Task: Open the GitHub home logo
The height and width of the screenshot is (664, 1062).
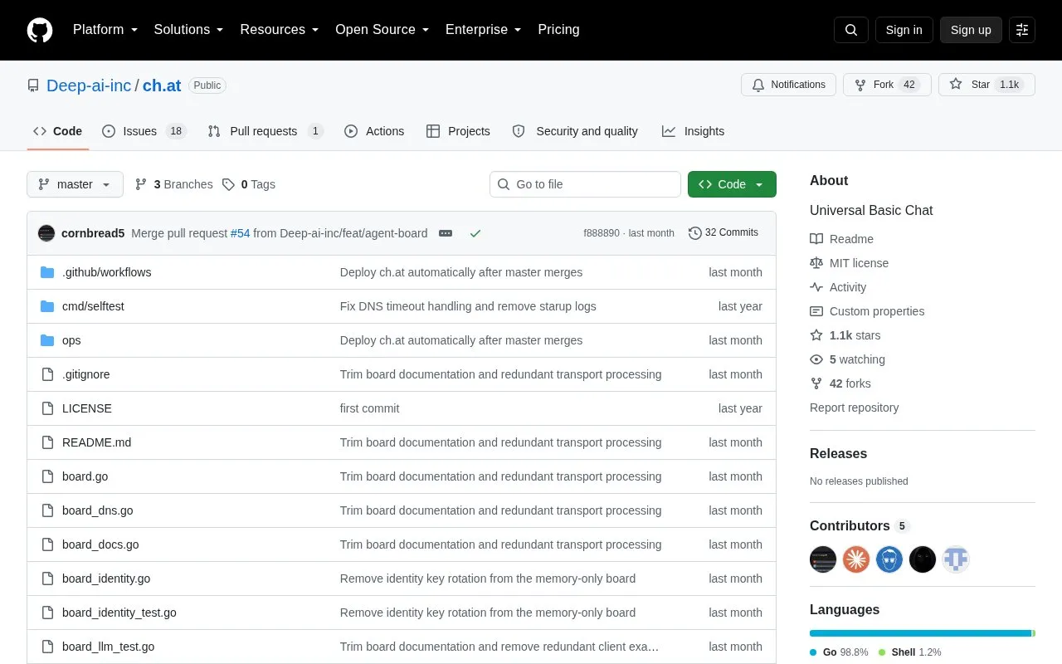Action: (40, 30)
